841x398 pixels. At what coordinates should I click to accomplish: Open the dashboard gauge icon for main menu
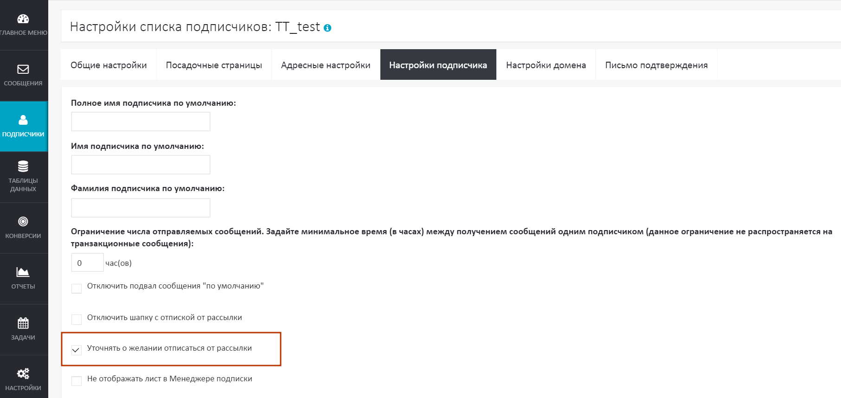coord(23,19)
